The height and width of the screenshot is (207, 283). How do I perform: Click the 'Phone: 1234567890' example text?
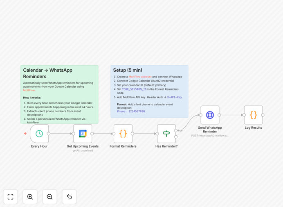(x=131, y=111)
